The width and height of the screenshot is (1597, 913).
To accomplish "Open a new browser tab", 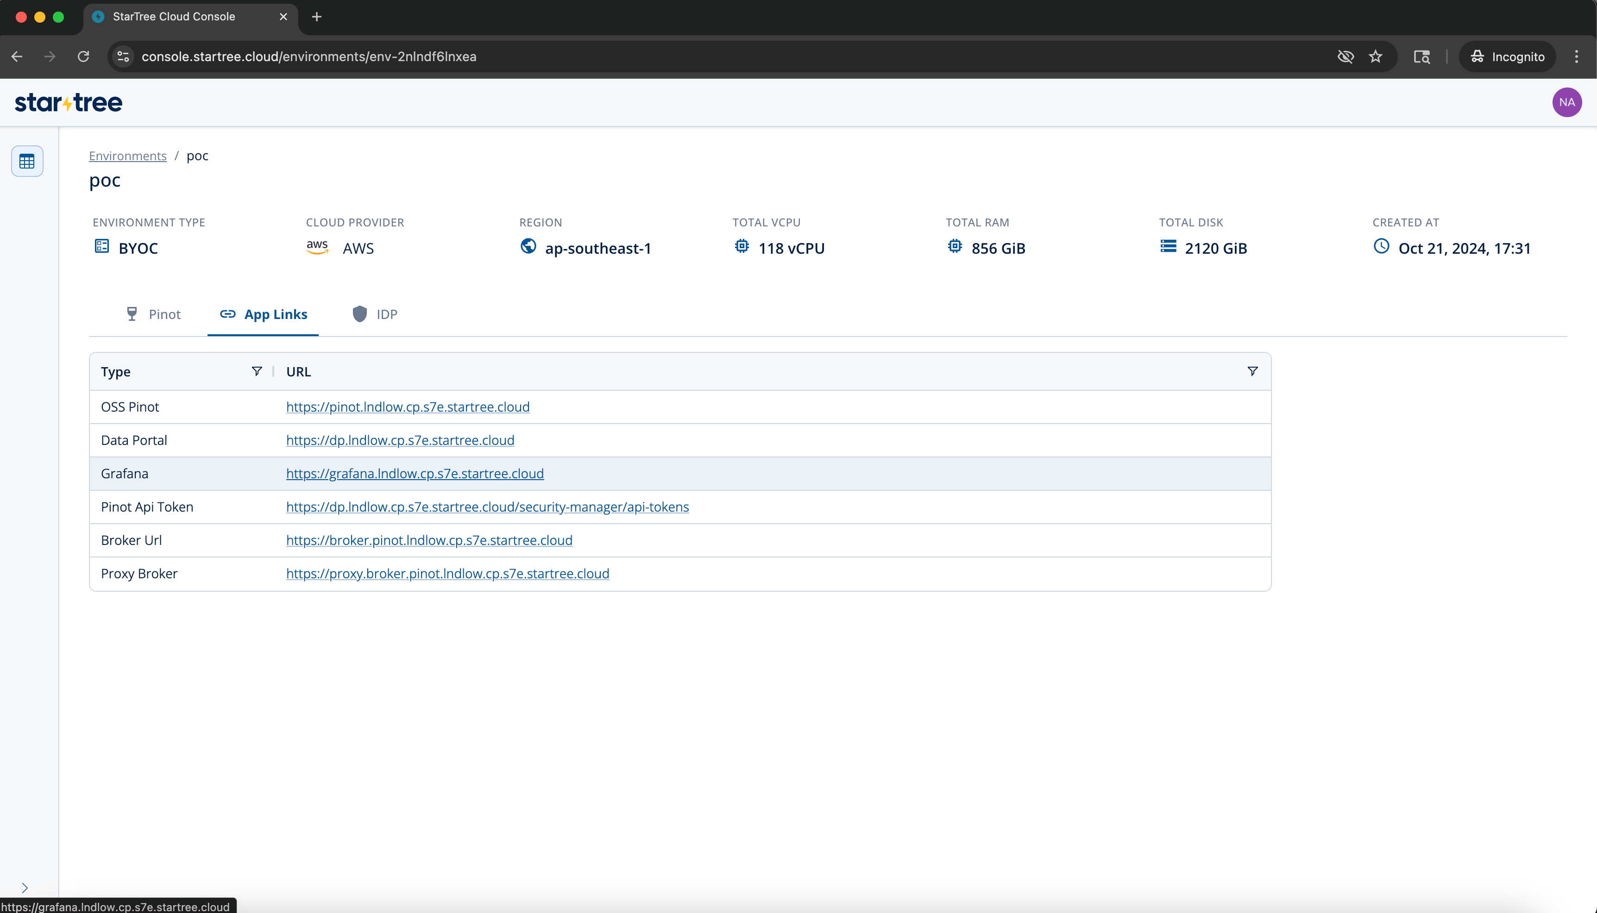I will [x=317, y=17].
